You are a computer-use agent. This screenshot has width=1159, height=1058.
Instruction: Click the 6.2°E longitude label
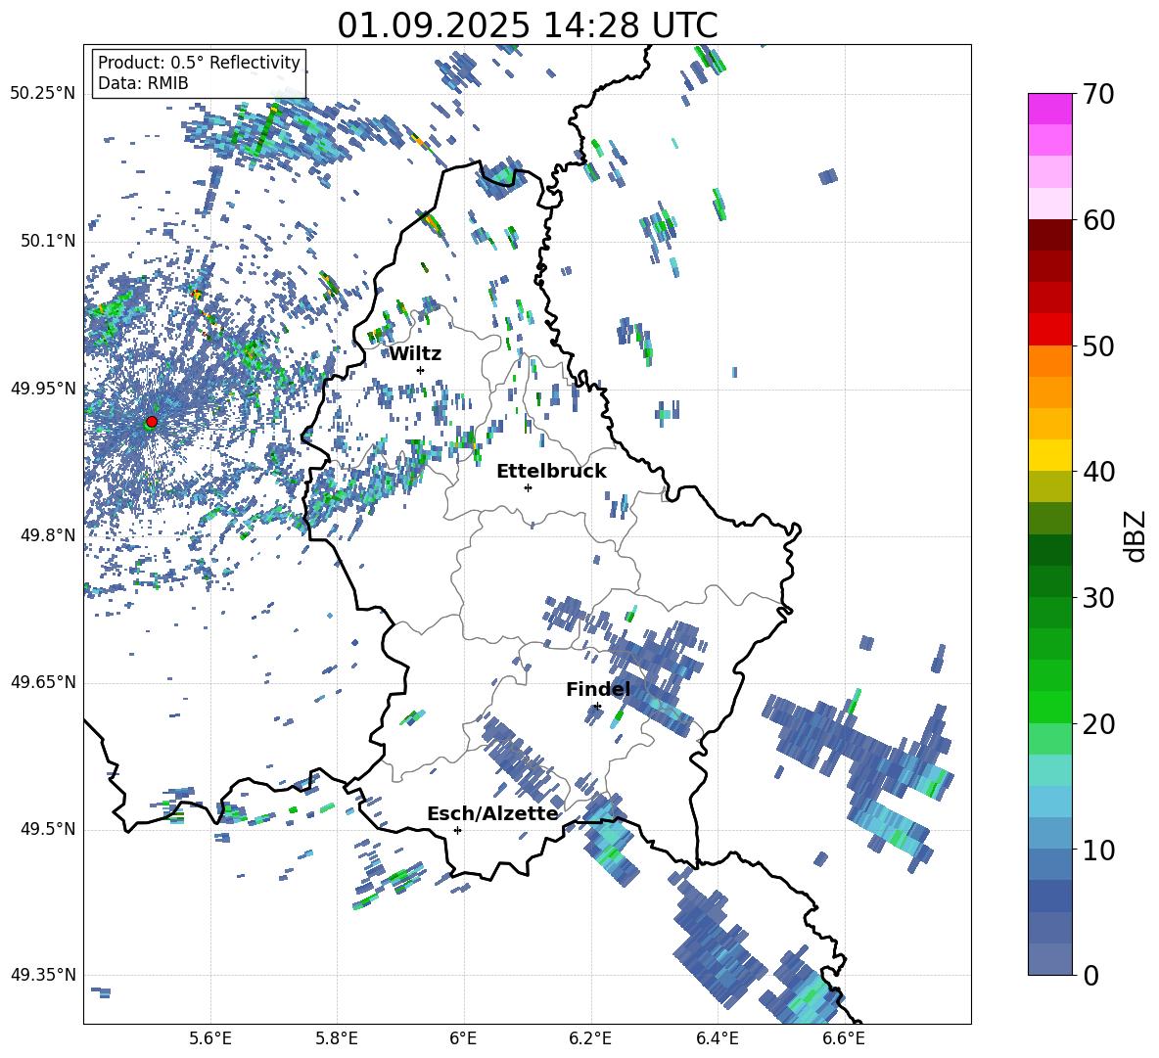click(x=590, y=1038)
